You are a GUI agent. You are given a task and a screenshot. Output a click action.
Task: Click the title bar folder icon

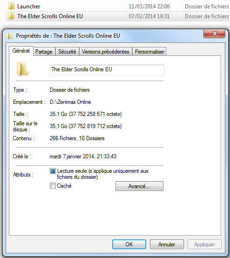pos(9,36)
